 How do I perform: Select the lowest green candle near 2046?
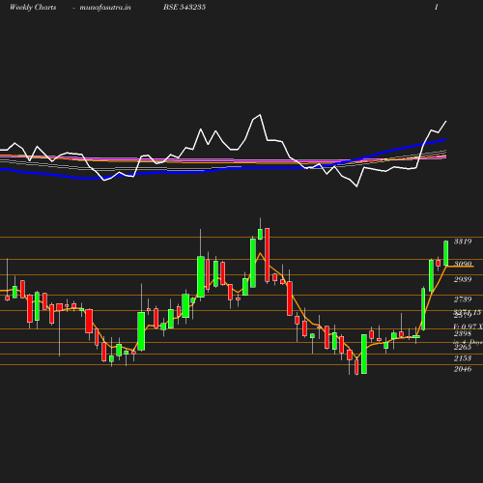[x=364, y=354]
